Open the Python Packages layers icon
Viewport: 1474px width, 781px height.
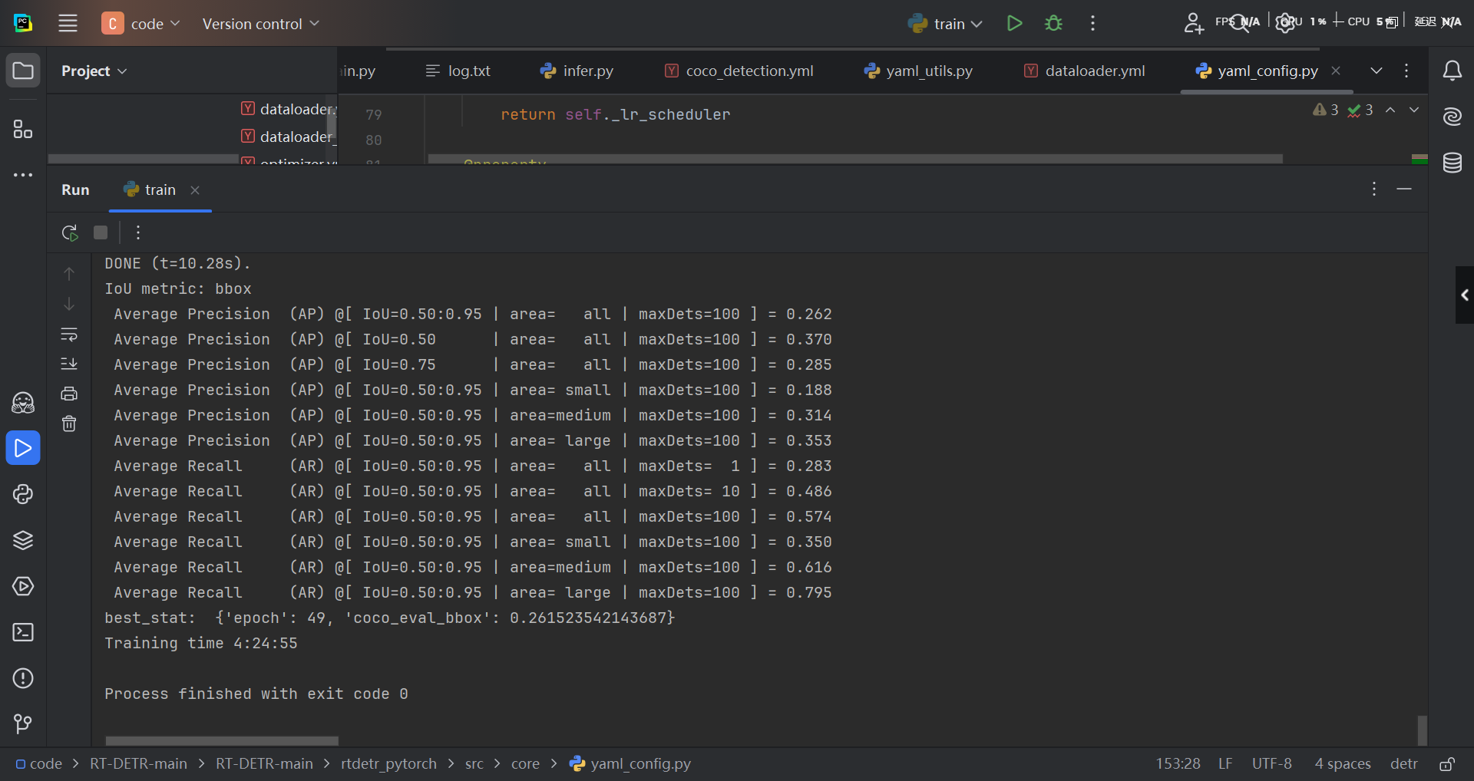(x=23, y=540)
